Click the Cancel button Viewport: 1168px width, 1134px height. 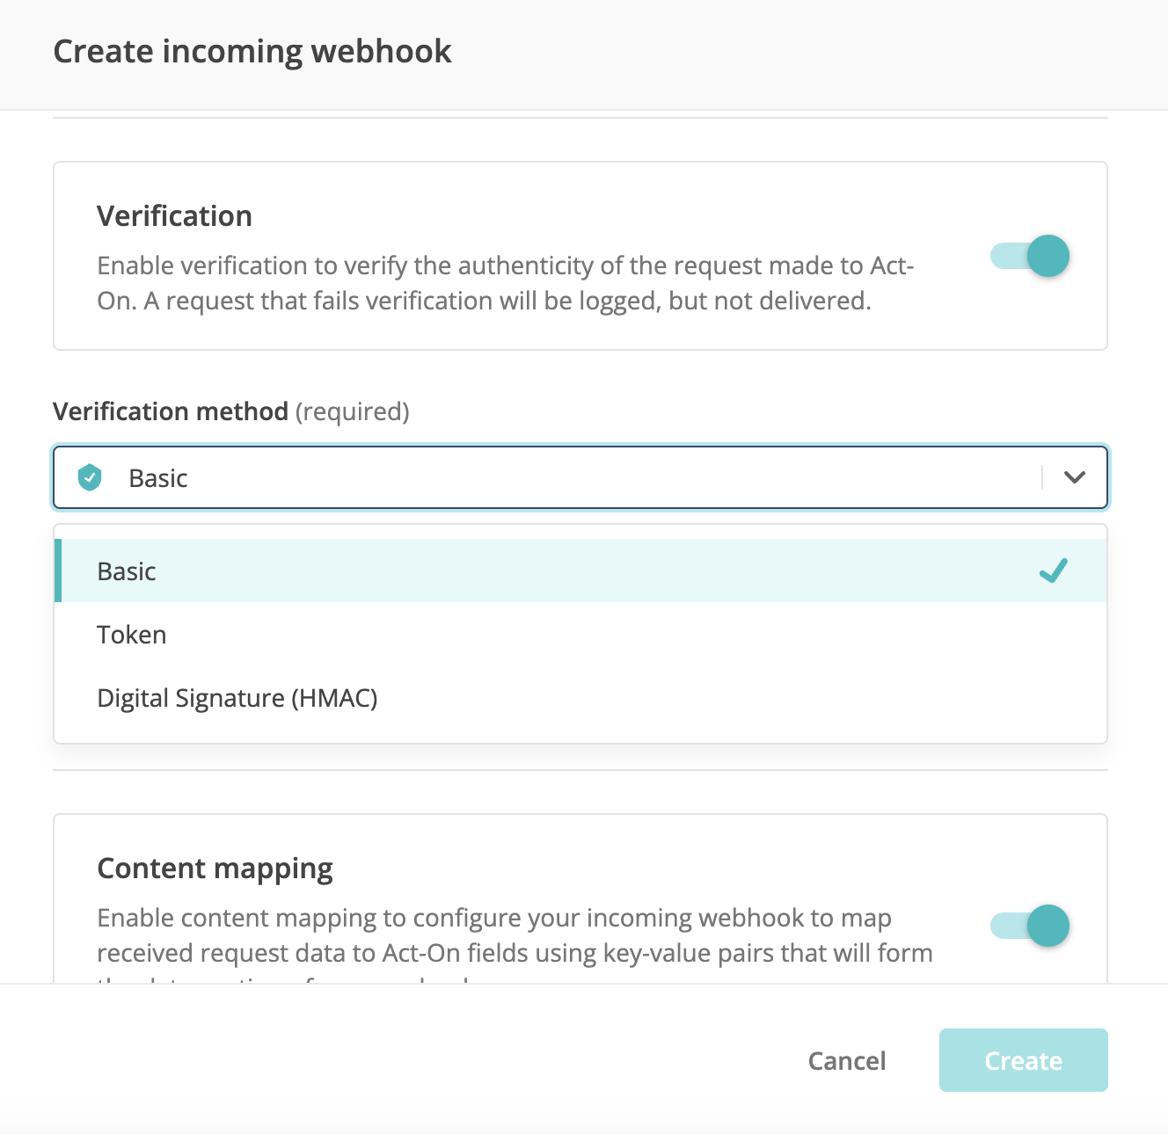click(846, 1060)
